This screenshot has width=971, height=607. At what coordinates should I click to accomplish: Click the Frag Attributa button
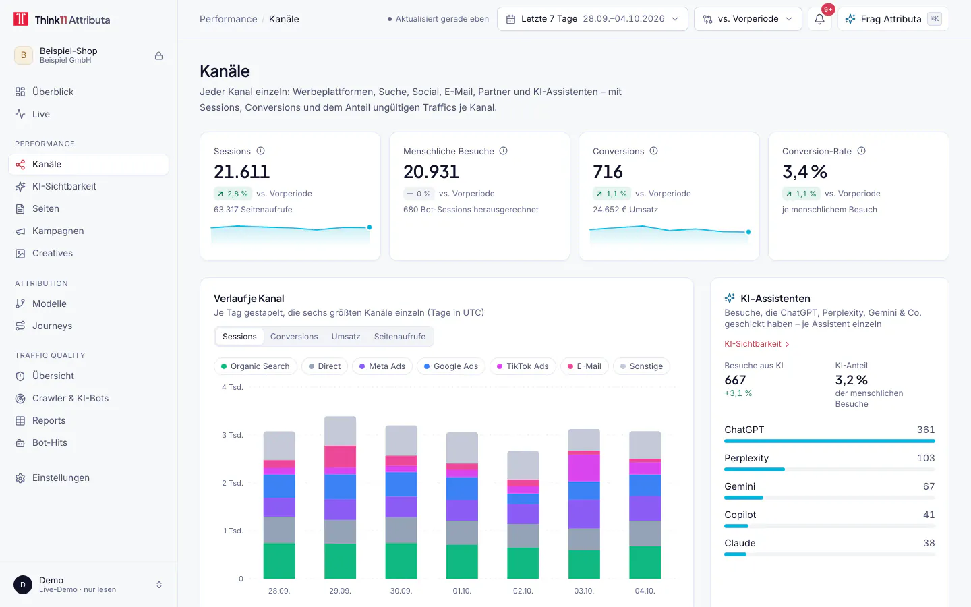[x=893, y=19]
